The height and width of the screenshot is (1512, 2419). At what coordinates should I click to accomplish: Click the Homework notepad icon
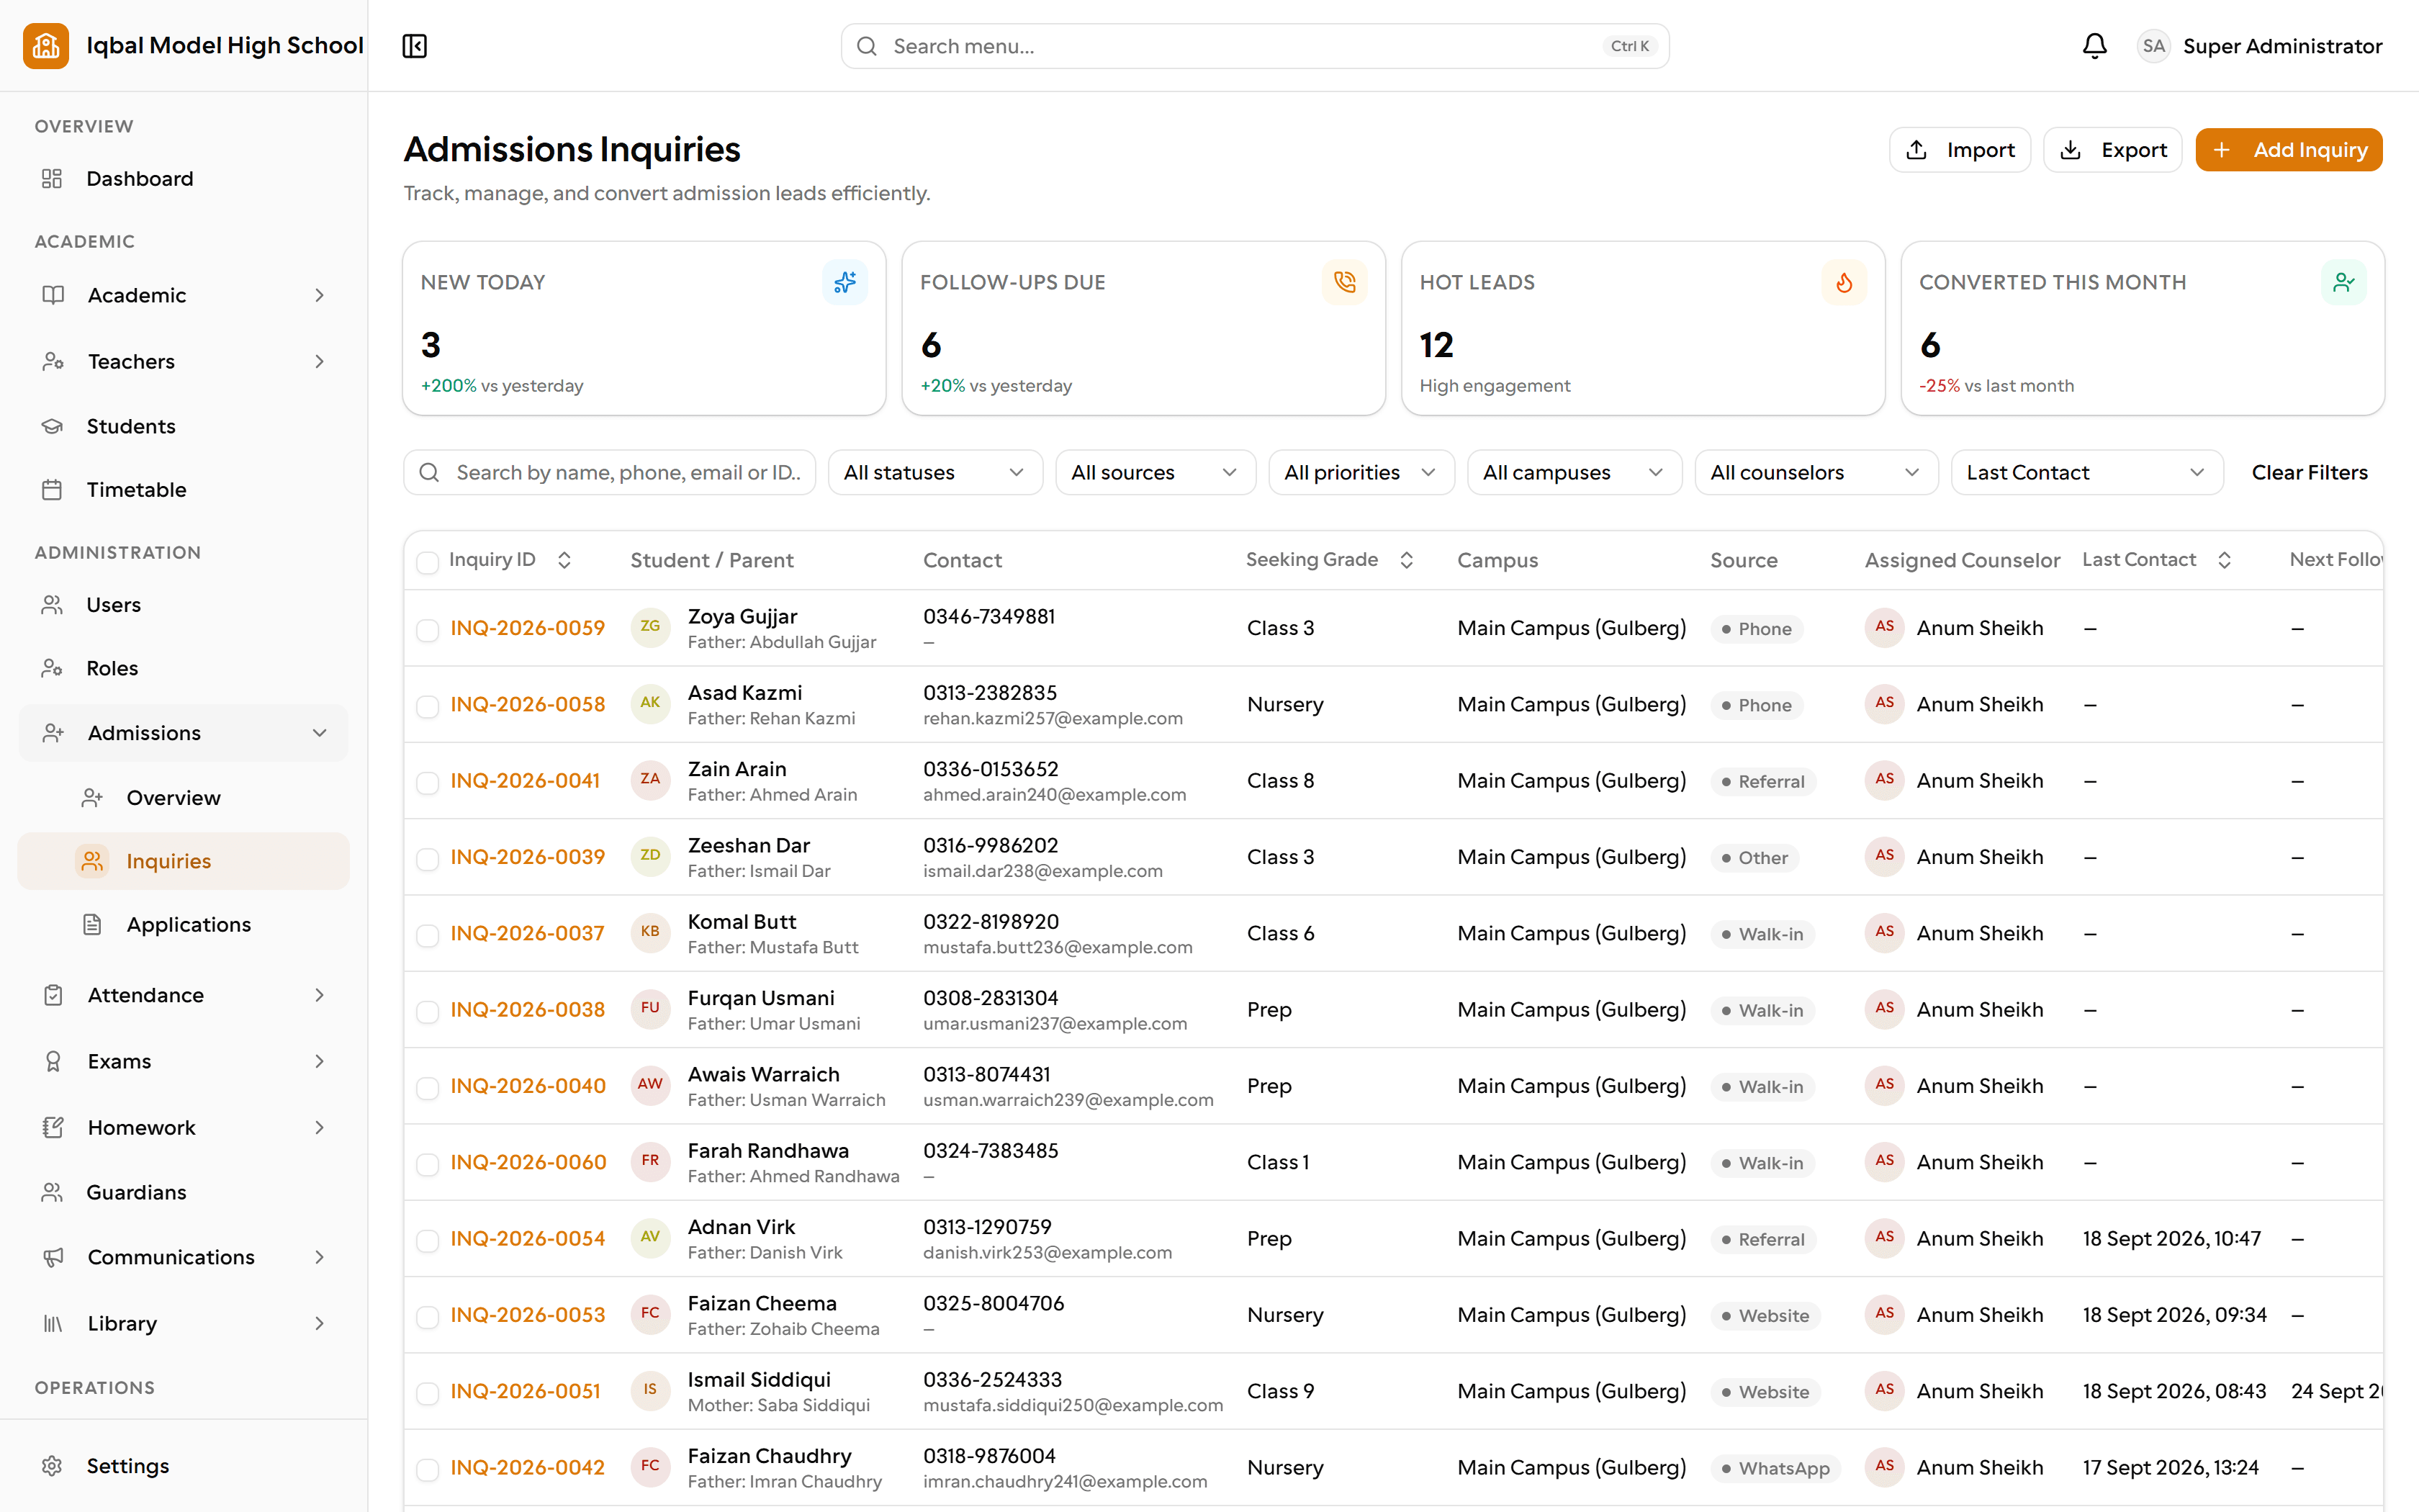coord(53,1128)
